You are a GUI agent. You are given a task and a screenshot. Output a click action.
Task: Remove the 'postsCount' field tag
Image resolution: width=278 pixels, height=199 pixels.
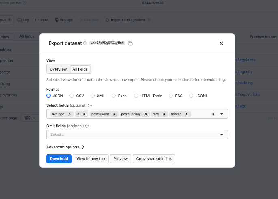114,114
